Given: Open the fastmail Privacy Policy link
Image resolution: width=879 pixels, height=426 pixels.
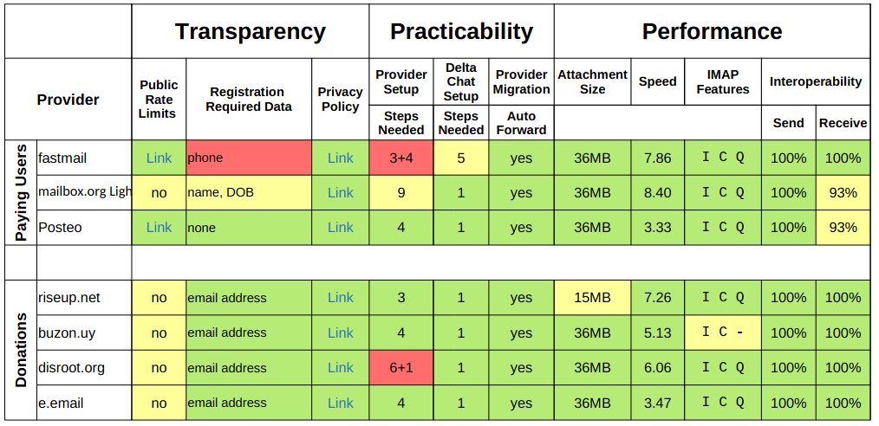Looking at the screenshot, I should coord(340,158).
